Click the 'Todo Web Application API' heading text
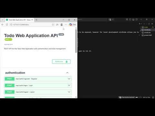Screen dimensions: 155x116 [31, 36]
